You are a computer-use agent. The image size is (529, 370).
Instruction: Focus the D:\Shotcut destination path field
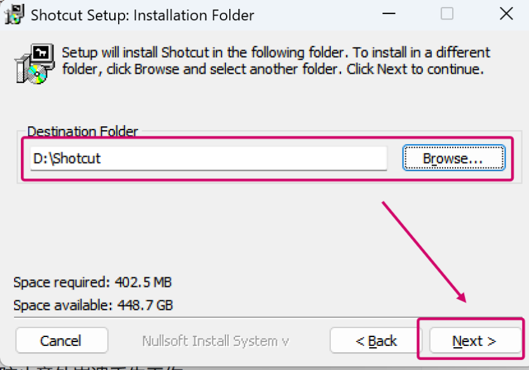[x=208, y=159]
